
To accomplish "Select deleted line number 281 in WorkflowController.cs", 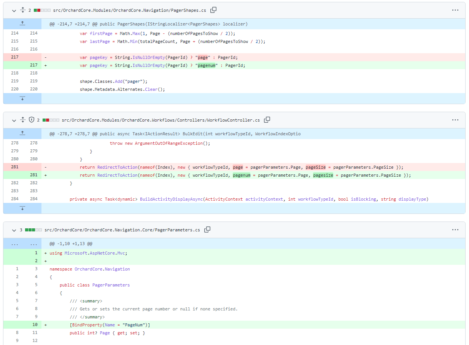I will 15,167.
